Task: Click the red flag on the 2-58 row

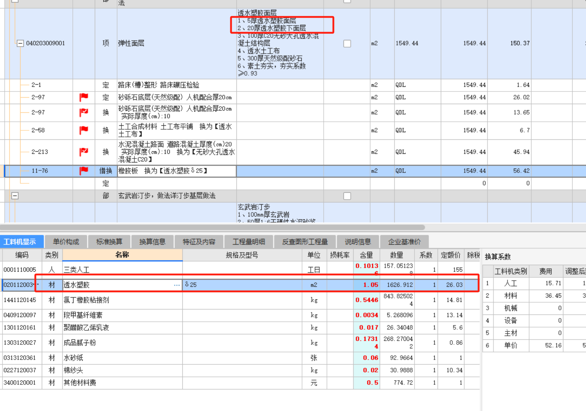Action: point(84,130)
